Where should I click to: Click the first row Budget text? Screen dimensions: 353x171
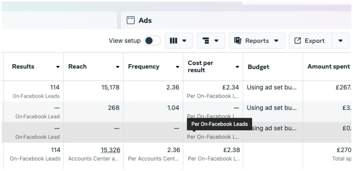pos(272,87)
